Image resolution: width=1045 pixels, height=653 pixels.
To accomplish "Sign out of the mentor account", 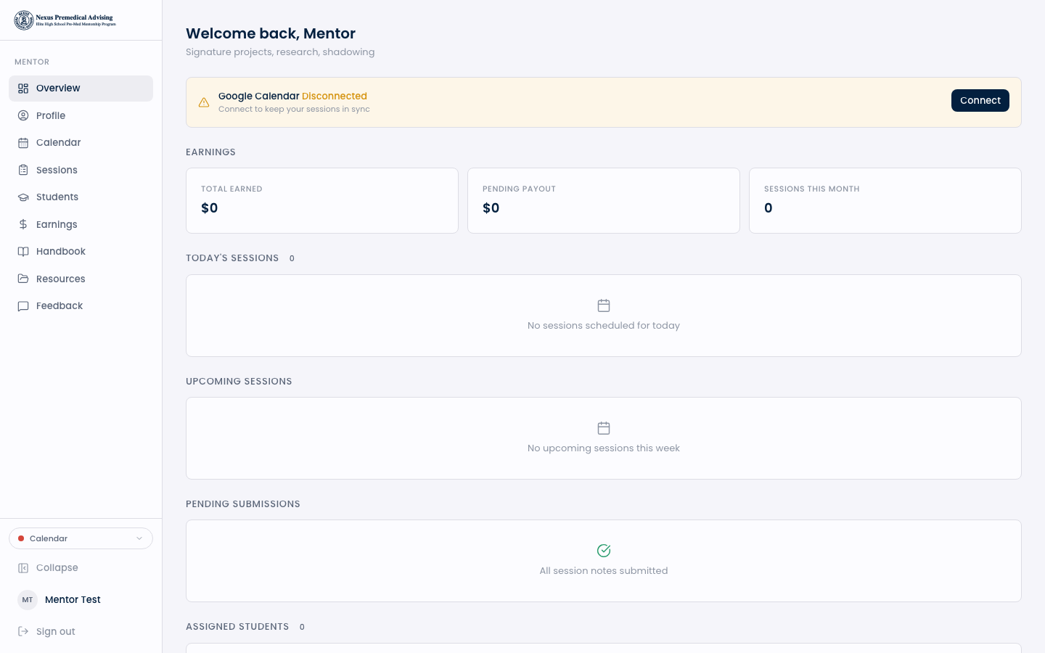I will click(55, 631).
